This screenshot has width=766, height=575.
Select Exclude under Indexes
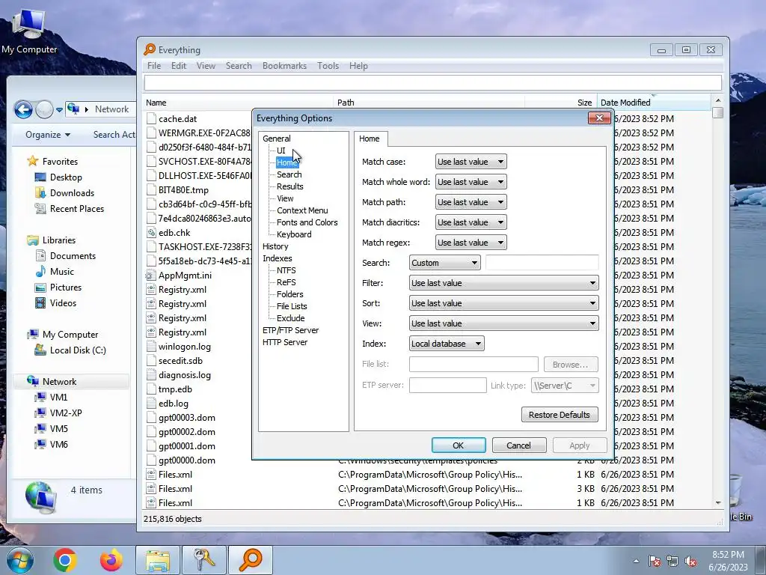click(291, 318)
